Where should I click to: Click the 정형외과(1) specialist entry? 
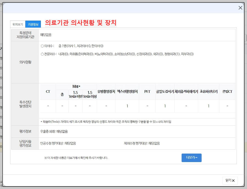pyautogui.click(x=172, y=54)
